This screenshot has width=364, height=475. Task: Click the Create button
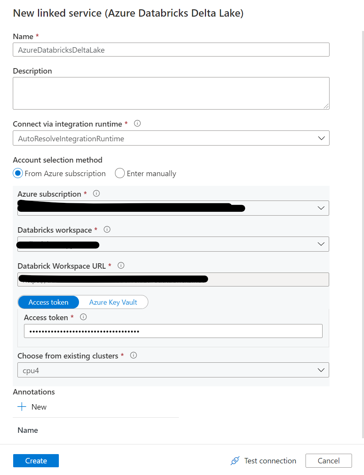click(x=36, y=461)
